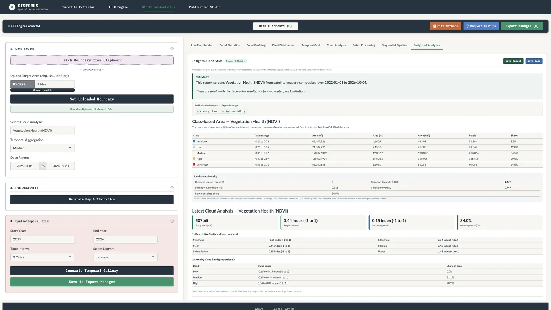
Task: Click the Very Low class color swatch
Action: point(194,141)
